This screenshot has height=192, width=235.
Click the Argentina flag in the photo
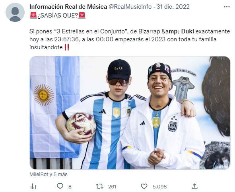coord(55,107)
